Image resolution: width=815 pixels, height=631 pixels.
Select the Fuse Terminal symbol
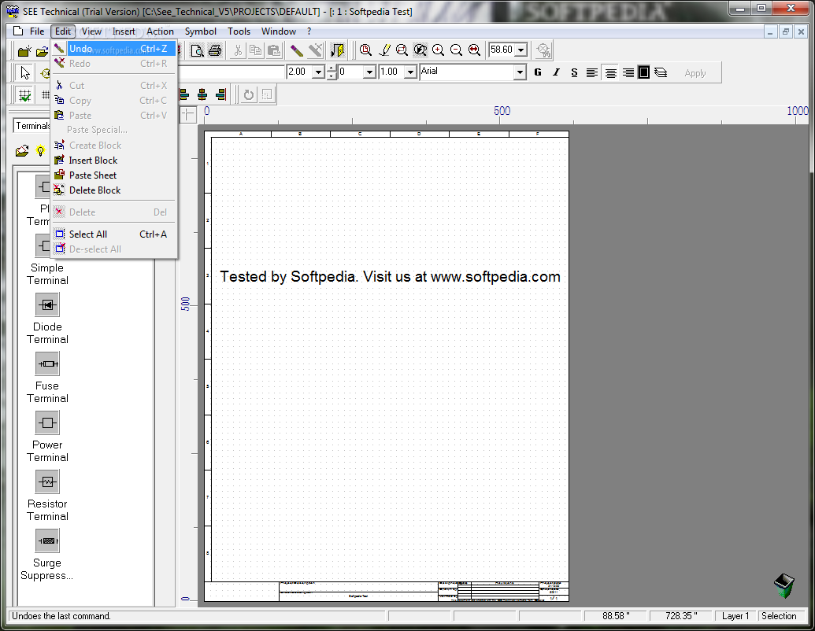click(47, 378)
